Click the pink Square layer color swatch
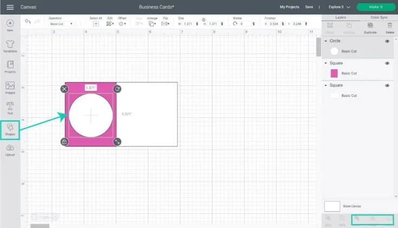 (x=334, y=73)
